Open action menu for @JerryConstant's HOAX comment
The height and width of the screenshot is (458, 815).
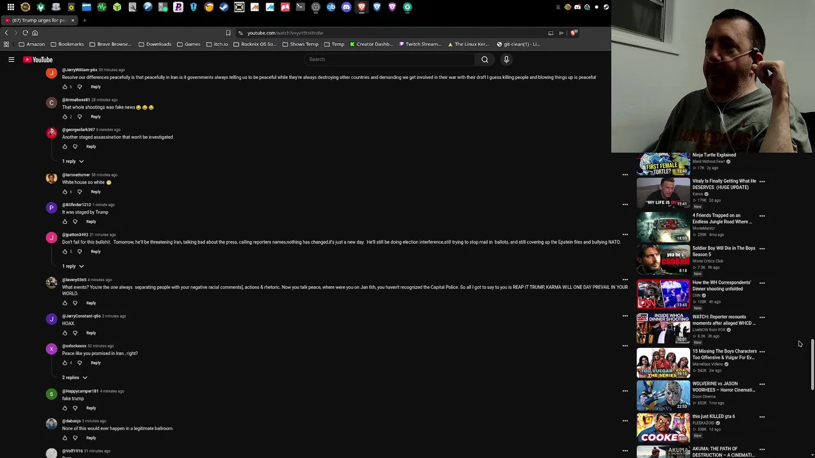point(625,316)
